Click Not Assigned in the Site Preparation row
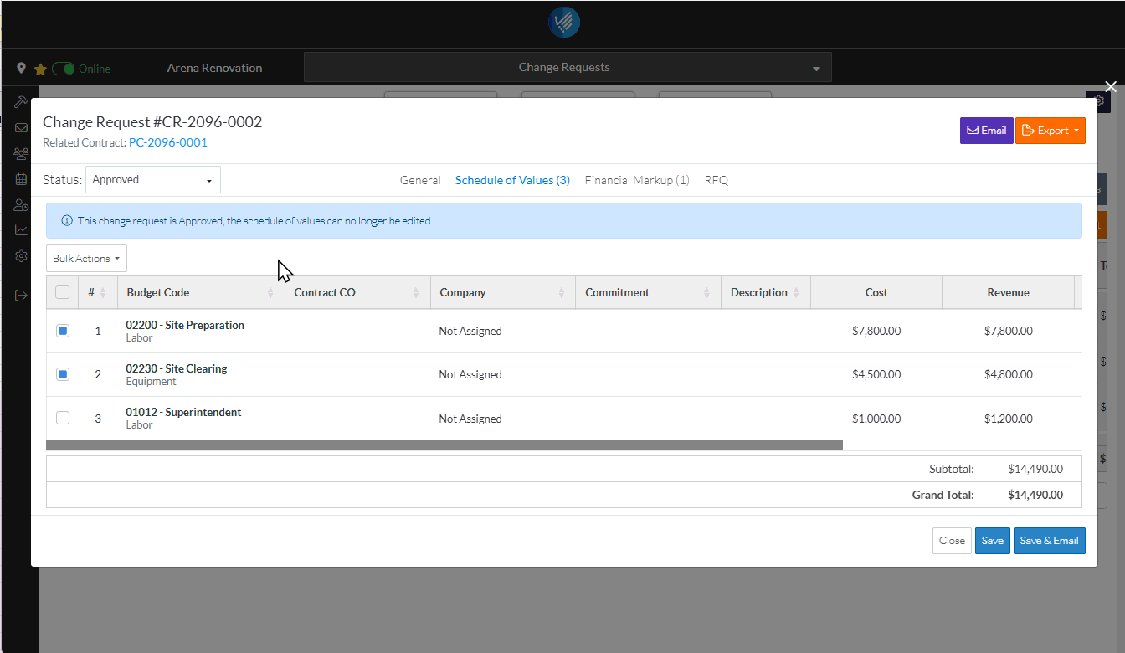This screenshot has width=1125, height=653. click(470, 331)
